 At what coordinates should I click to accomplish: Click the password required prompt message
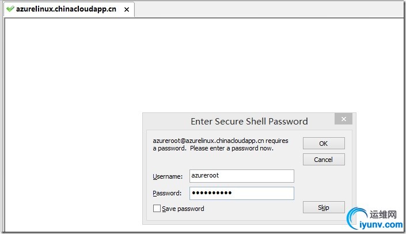pos(221,144)
